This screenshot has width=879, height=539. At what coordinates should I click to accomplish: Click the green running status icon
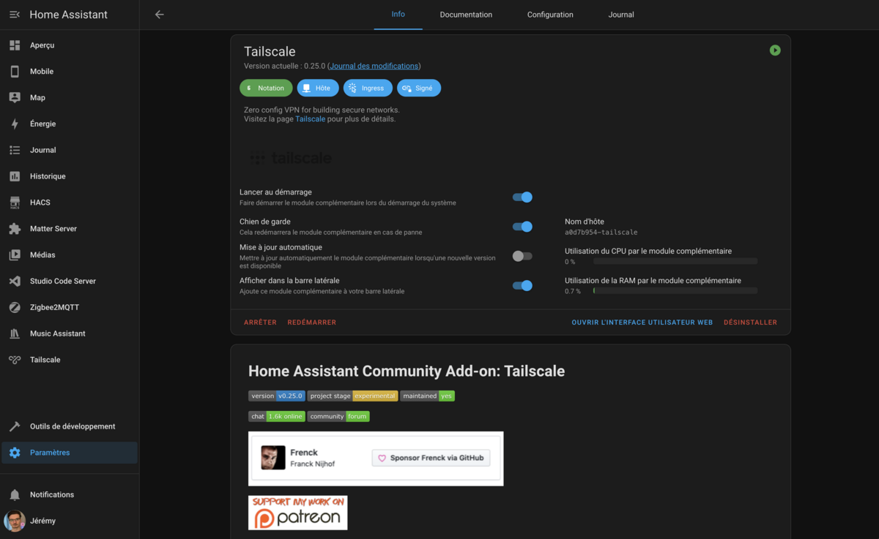[x=775, y=50]
